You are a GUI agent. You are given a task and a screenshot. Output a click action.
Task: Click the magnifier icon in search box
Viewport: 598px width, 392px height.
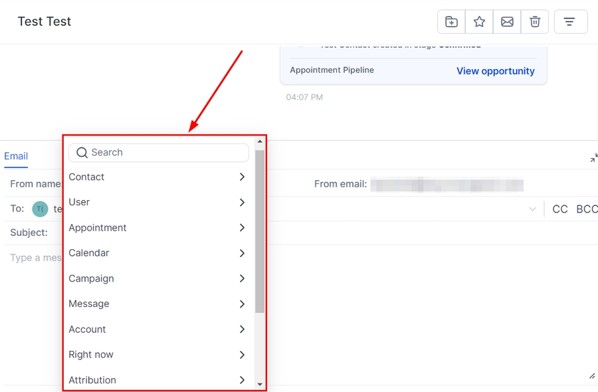click(82, 153)
